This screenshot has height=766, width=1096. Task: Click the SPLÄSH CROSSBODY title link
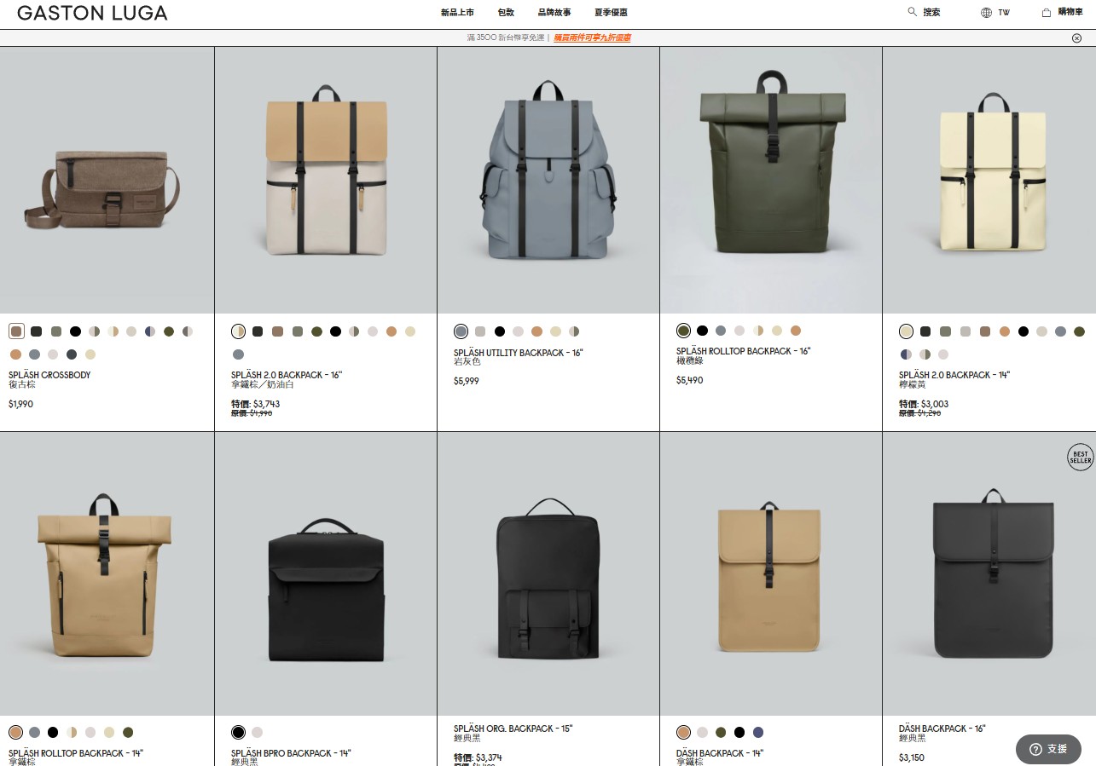49,375
